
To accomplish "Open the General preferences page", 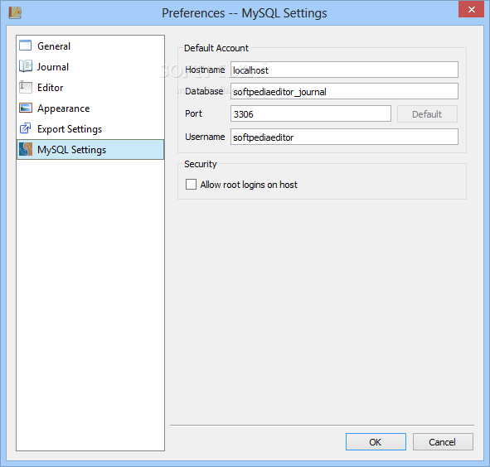I will pyautogui.click(x=90, y=46).
